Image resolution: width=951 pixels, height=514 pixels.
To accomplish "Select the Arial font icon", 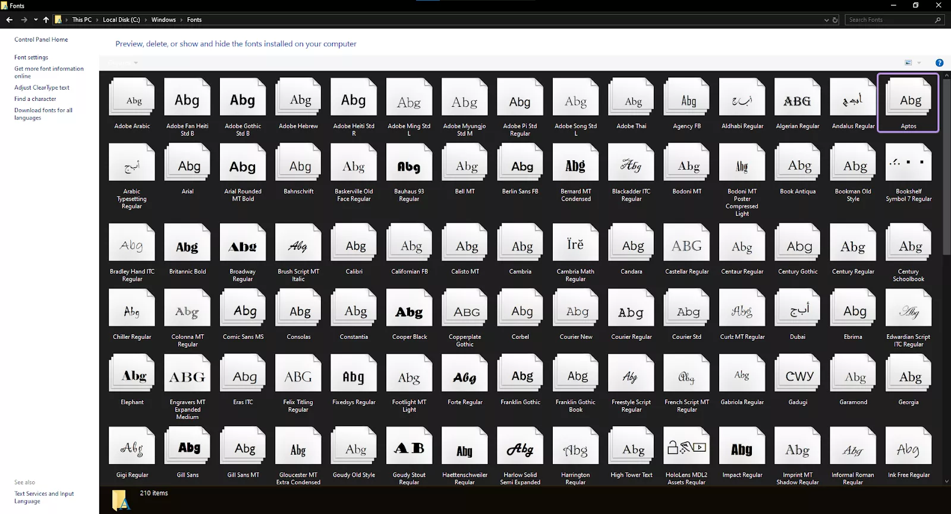I will 187,162.
